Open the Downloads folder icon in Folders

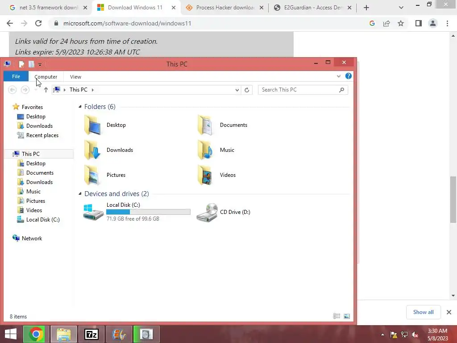(93, 150)
